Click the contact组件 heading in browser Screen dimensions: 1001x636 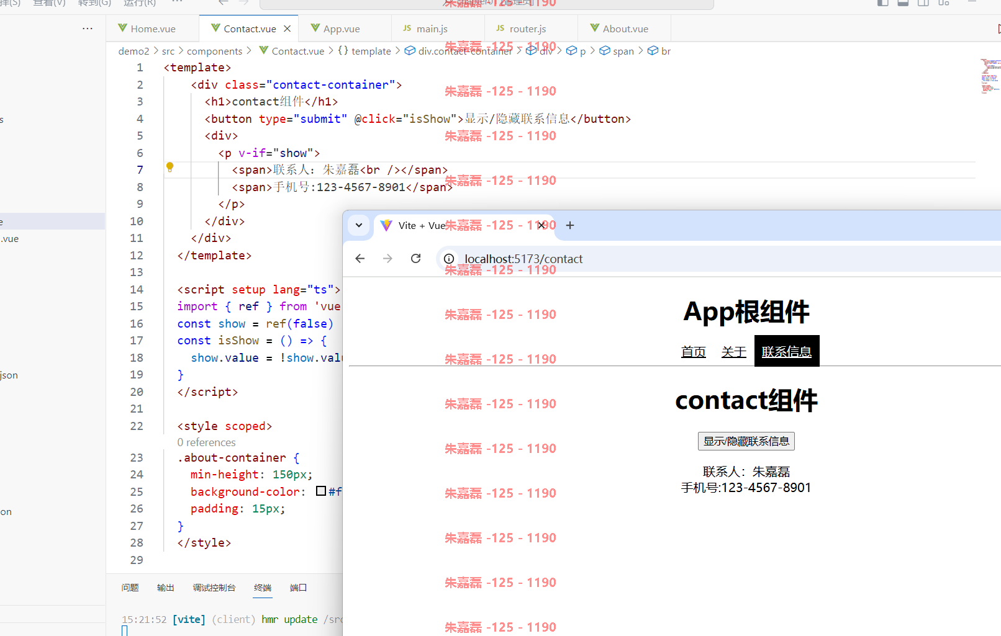pos(746,400)
